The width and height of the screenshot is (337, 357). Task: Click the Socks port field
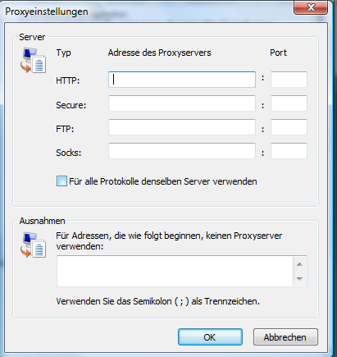(x=289, y=151)
